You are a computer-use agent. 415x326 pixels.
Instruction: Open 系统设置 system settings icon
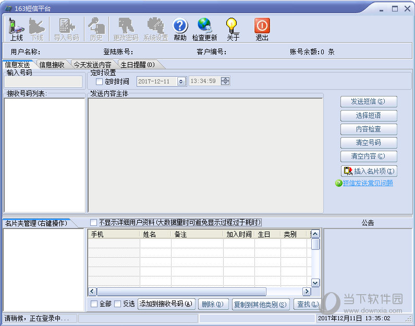pyautogui.click(x=155, y=29)
